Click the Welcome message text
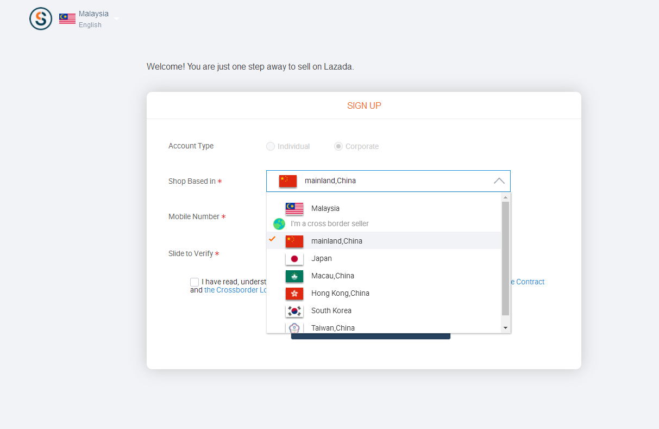The width and height of the screenshot is (659, 429). (x=250, y=67)
